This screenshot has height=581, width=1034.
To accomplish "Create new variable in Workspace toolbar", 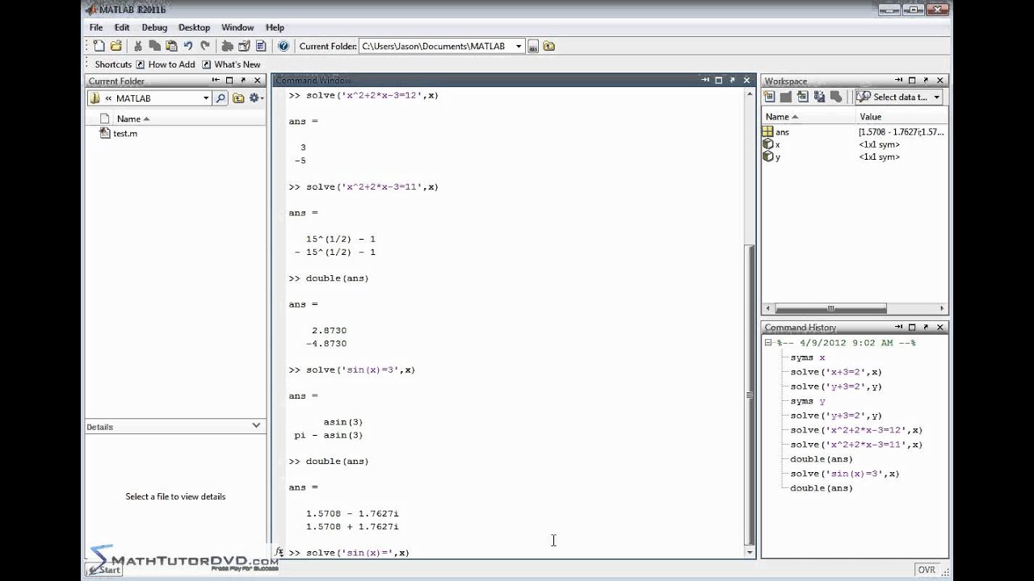I will (x=769, y=97).
